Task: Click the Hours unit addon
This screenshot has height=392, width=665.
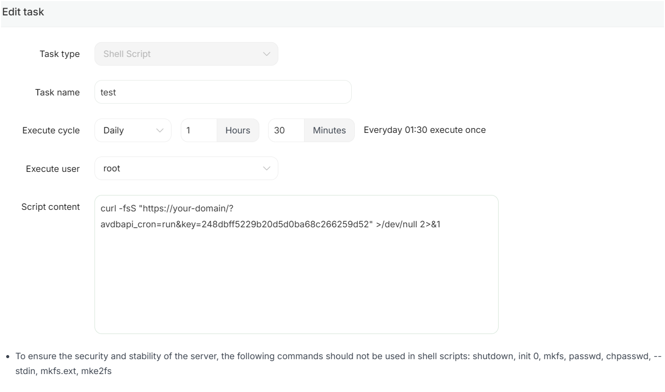Action: point(238,130)
